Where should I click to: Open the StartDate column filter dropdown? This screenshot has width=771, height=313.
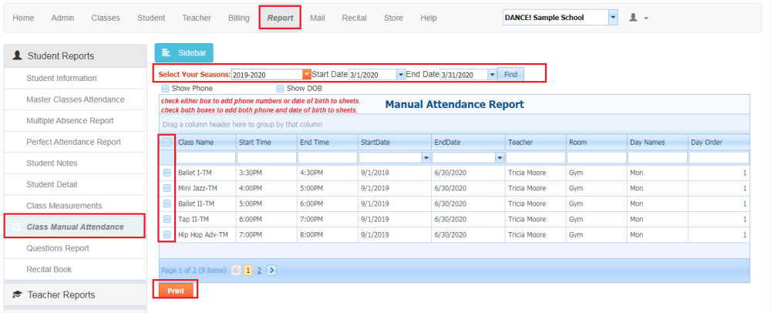[426, 158]
